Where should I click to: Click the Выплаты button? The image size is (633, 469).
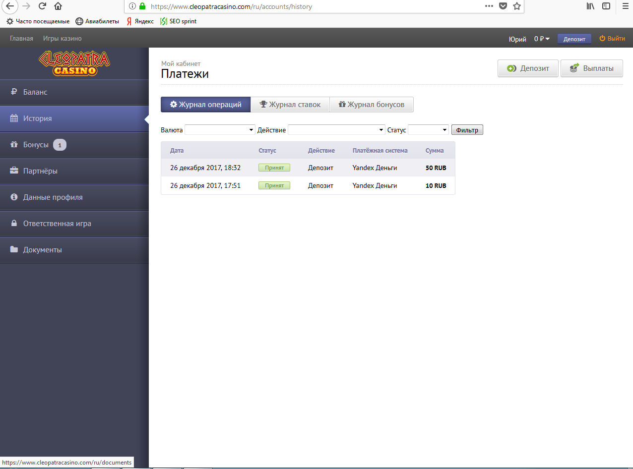click(x=592, y=68)
